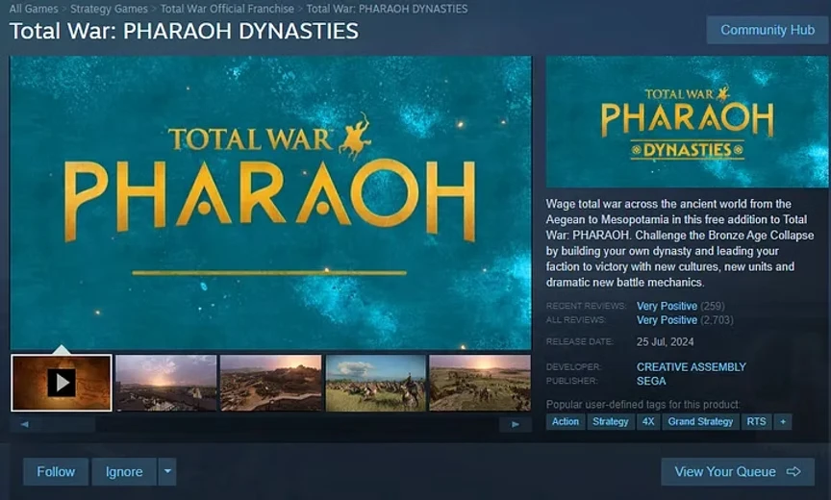This screenshot has width=831, height=500.
Task: Add a tag with the plus button
Action: [x=783, y=421]
